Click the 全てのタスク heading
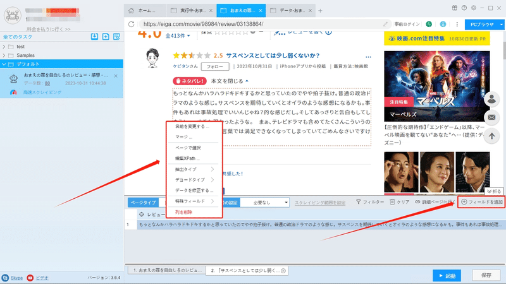 [x=18, y=37]
